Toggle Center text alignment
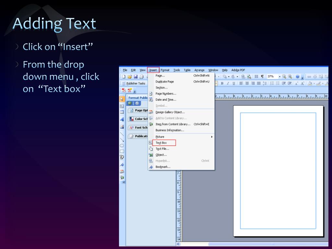 click(247, 83)
